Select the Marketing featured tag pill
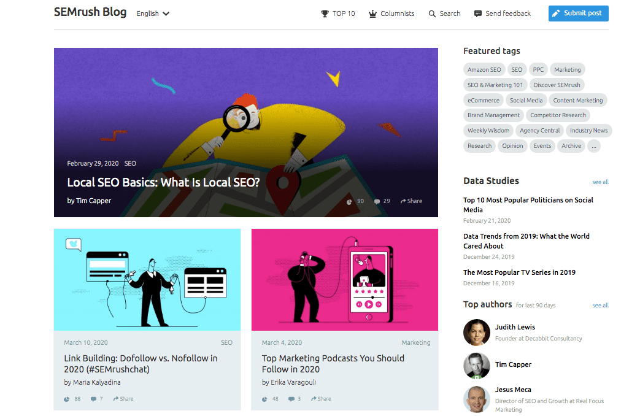 (568, 69)
